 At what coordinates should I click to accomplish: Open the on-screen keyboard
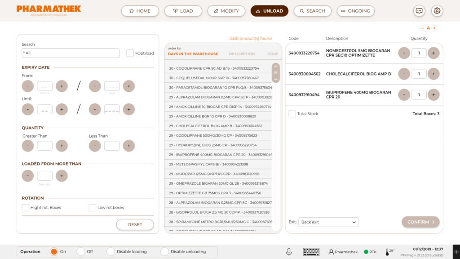311,252
